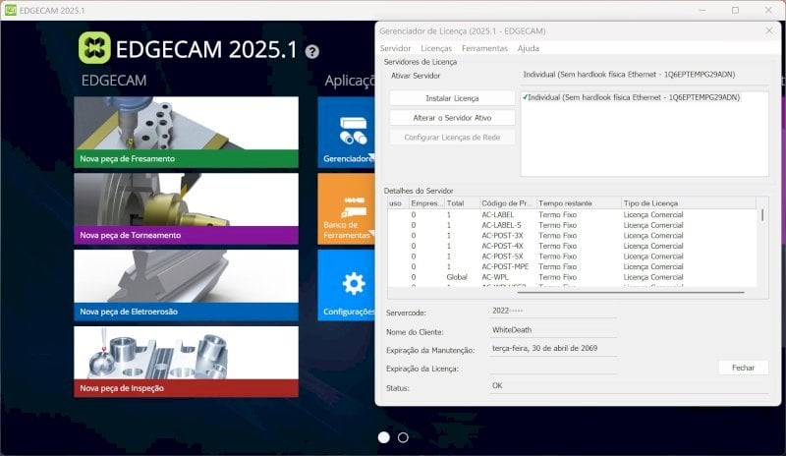This screenshot has height=456, width=786.
Task: Open the Servidor menu
Action: tap(395, 48)
